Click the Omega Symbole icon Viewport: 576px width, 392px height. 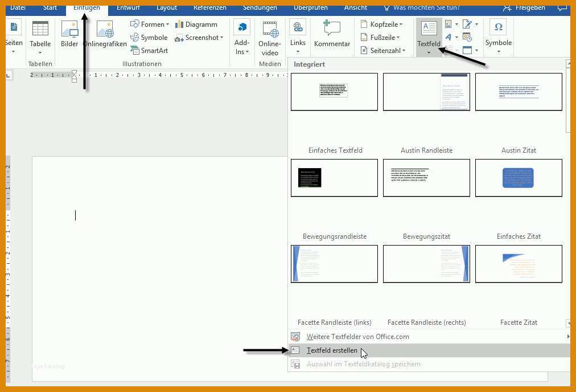(x=499, y=27)
